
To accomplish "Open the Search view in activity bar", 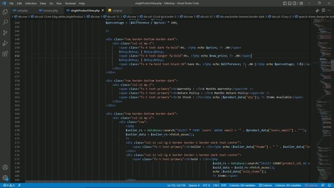I will coord(5,22).
